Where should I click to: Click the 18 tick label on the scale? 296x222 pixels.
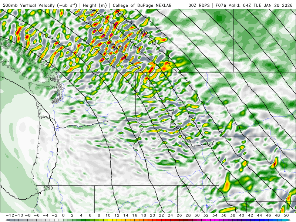144,215
